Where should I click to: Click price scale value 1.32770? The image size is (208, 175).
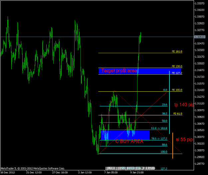(200, 30)
